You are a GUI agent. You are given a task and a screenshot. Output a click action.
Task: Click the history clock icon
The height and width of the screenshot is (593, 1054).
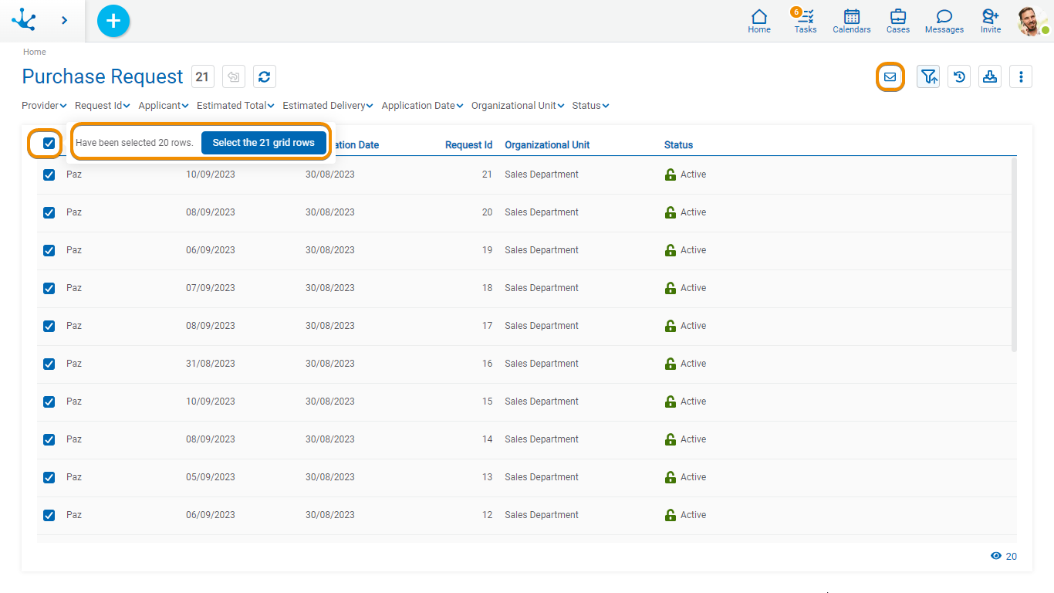coord(959,76)
